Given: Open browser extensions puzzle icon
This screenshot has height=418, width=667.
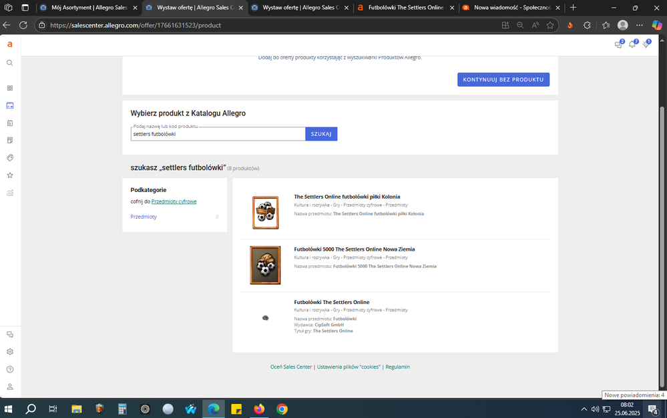Looking at the screenshot, I should pos(587,25).
